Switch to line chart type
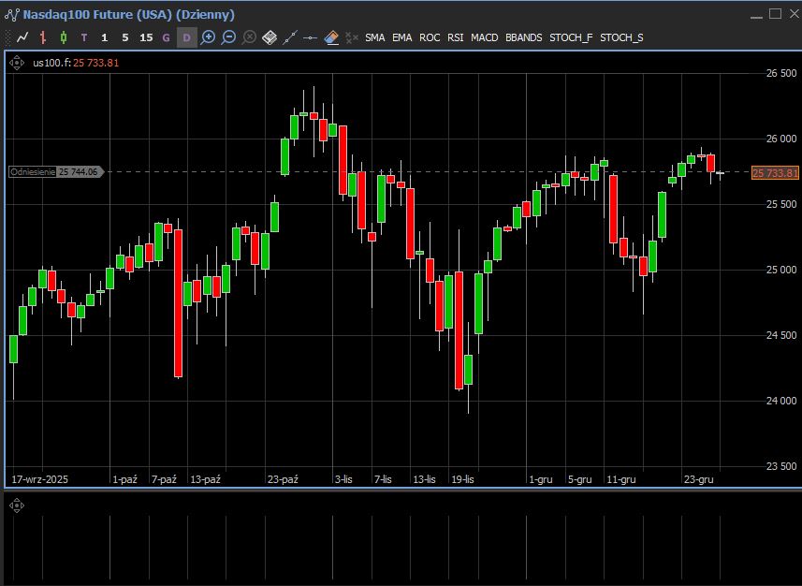Viewport: 802px width, 586px height. pos(22,37)
